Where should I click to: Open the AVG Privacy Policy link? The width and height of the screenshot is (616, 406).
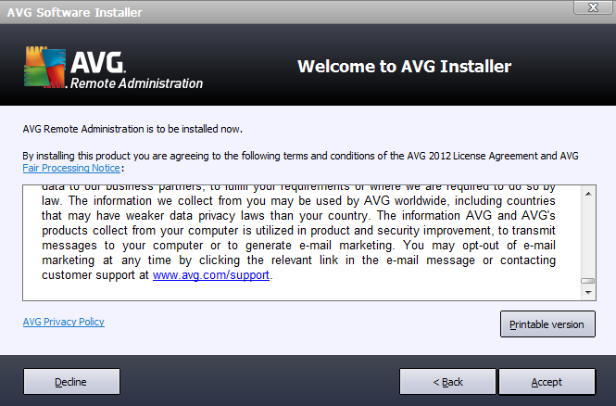64,322
